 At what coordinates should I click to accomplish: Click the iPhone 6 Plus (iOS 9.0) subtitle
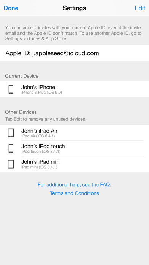click(41, 93)
